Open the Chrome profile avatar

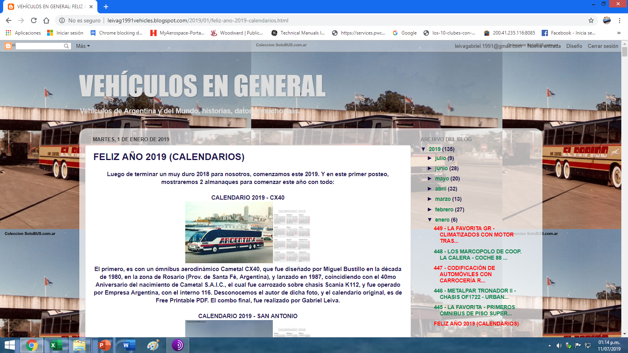tap(607, 20)
